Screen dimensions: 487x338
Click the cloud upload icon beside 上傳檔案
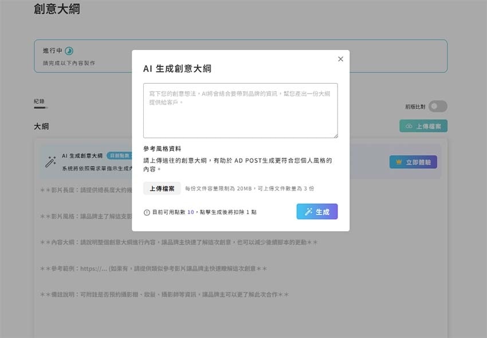[408, 126]
